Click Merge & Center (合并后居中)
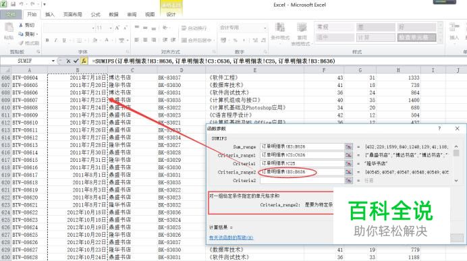This screenshot has height=261, width=467. click(196, 40)
